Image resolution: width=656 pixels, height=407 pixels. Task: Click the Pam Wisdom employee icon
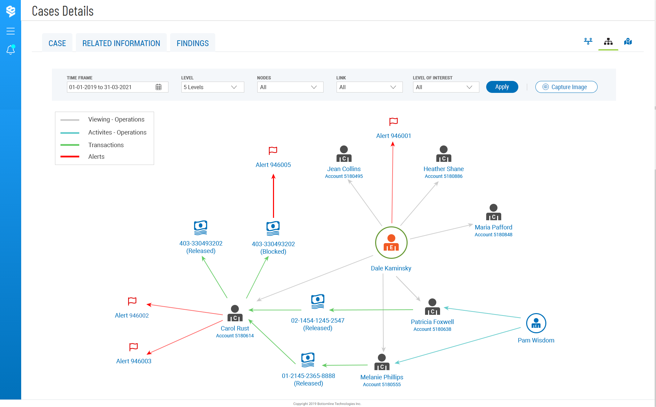tap(536, 323)
